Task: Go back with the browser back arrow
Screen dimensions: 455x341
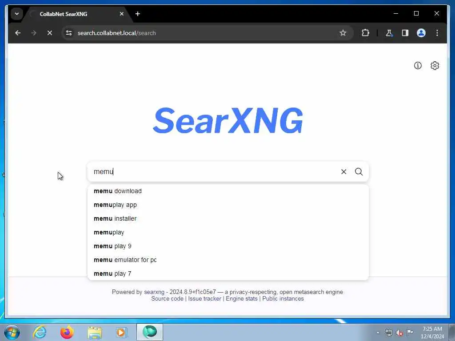Action: 18,33
